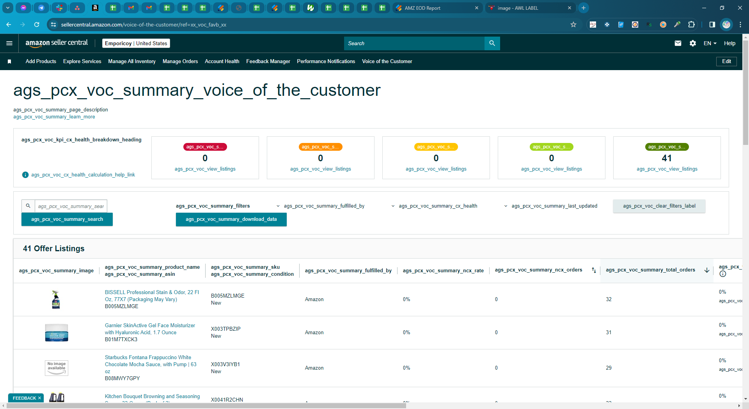Open the ags_pcx_voc_summary_learn_more link
Screen dimensions: 749x409
54,117
